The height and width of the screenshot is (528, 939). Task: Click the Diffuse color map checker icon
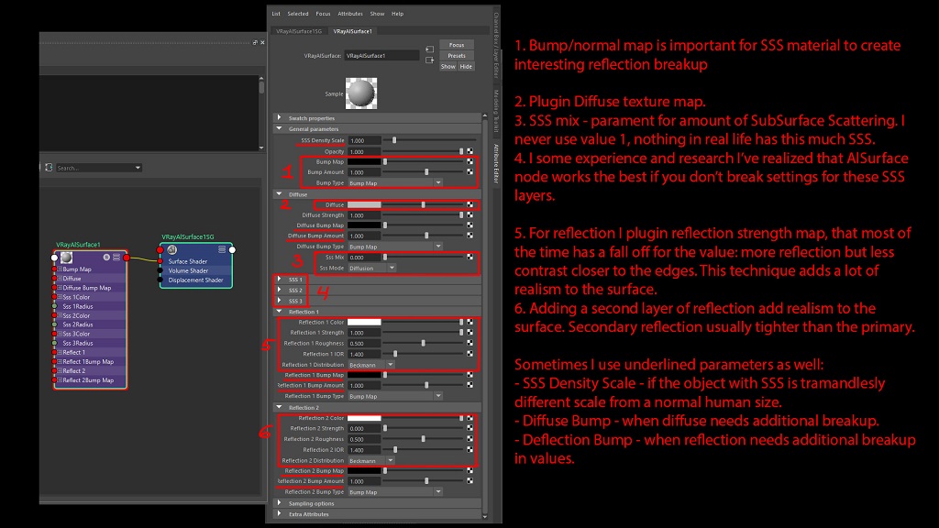[x=470, y=205]
